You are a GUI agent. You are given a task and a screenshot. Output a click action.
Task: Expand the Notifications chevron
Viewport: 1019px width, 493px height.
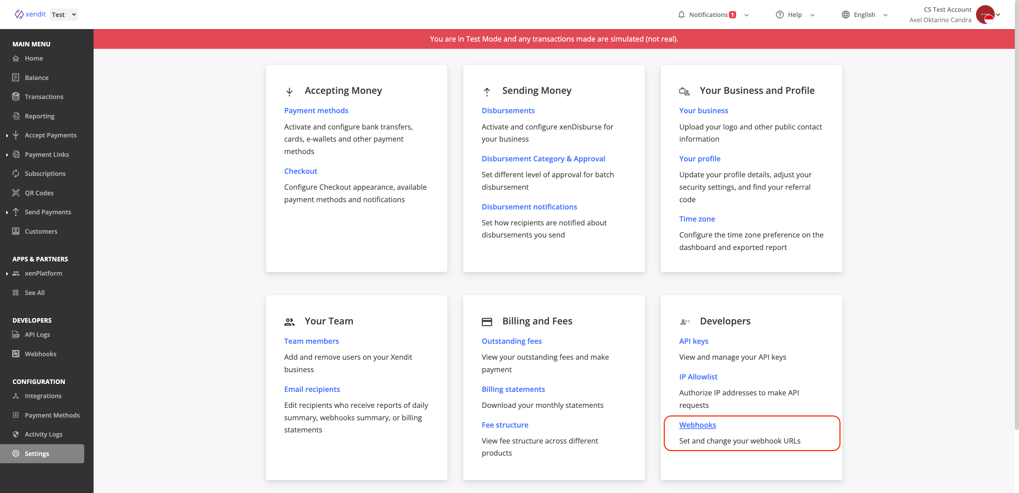tap(747, 15)
